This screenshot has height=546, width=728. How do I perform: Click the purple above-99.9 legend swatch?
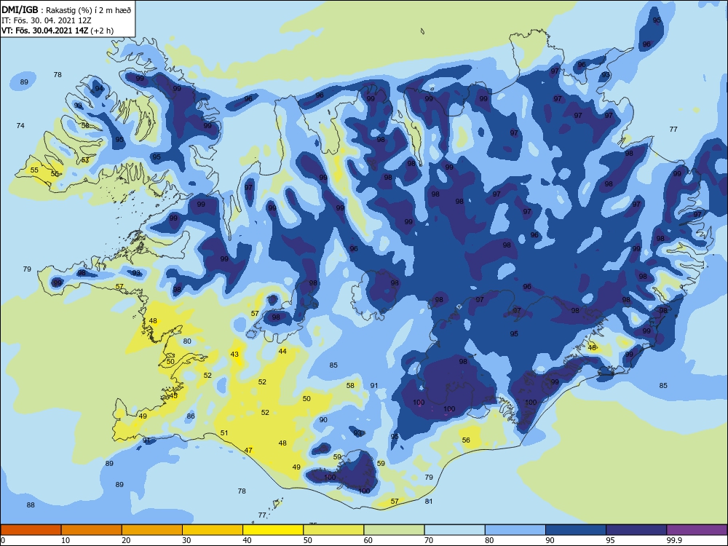[x=697, y=530]
